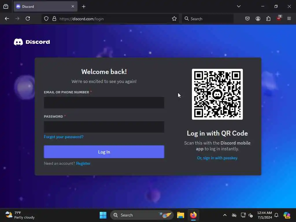This screenshot has width=296, height=222.
Task: Click the padlock site security icon
Action: (x=54, y=19)
